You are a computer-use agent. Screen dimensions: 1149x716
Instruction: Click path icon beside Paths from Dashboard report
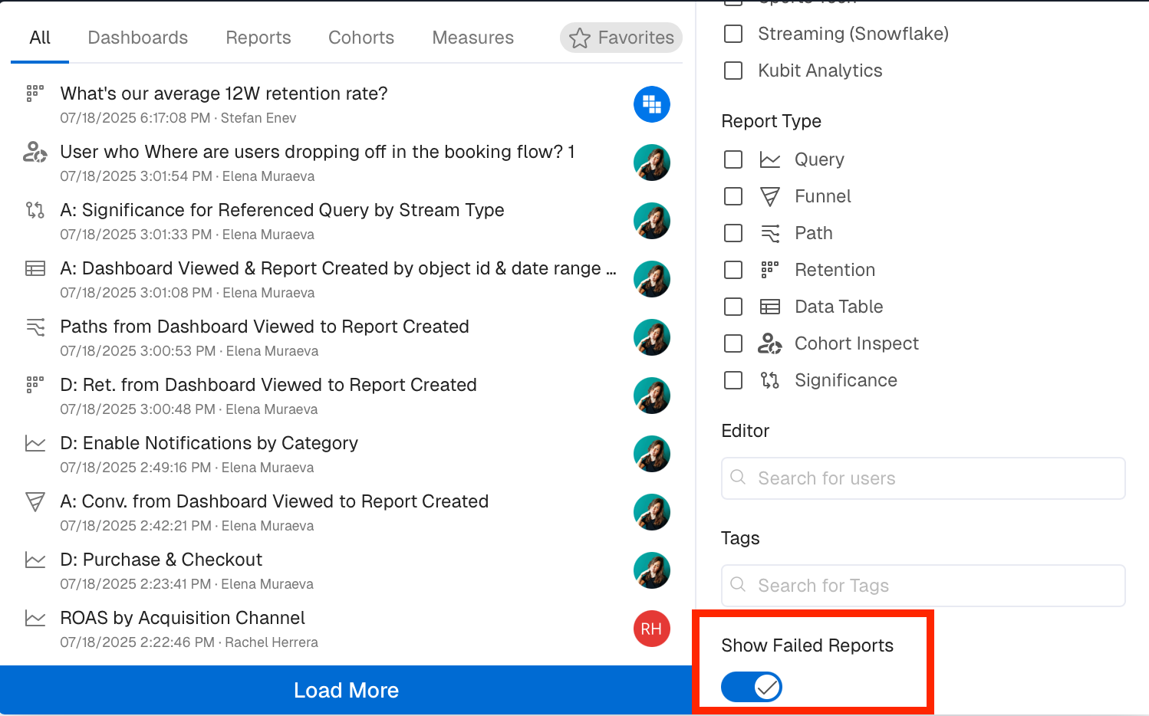[35, 327]
